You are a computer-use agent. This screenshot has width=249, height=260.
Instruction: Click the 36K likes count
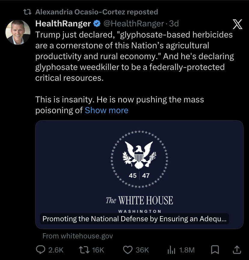[x=142, y=249]
